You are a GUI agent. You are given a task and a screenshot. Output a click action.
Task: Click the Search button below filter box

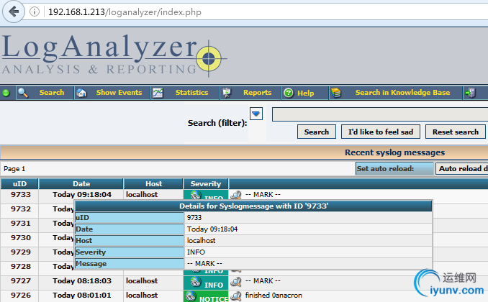click(317, 132)
